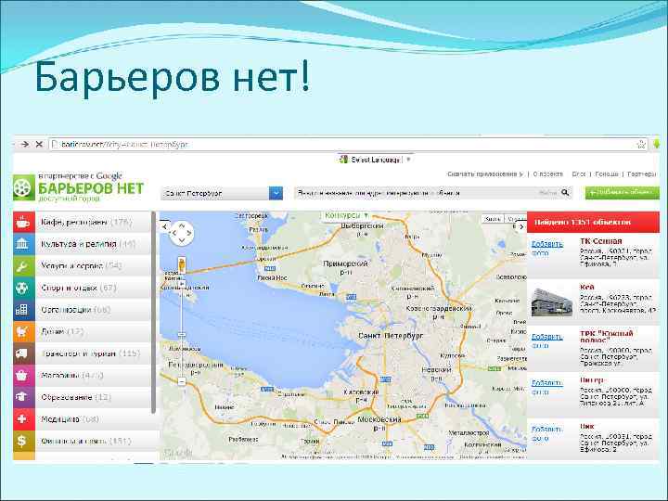Bookmark page with the star icon

(x=641, y=145)
